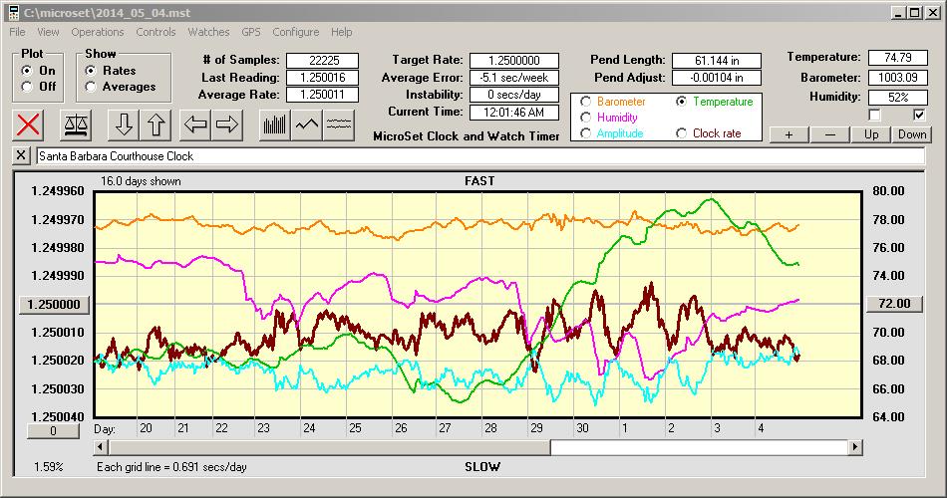
Task: Select the wavy lines graph style icon
Action: pyautogui.click(x=339, y=124)
